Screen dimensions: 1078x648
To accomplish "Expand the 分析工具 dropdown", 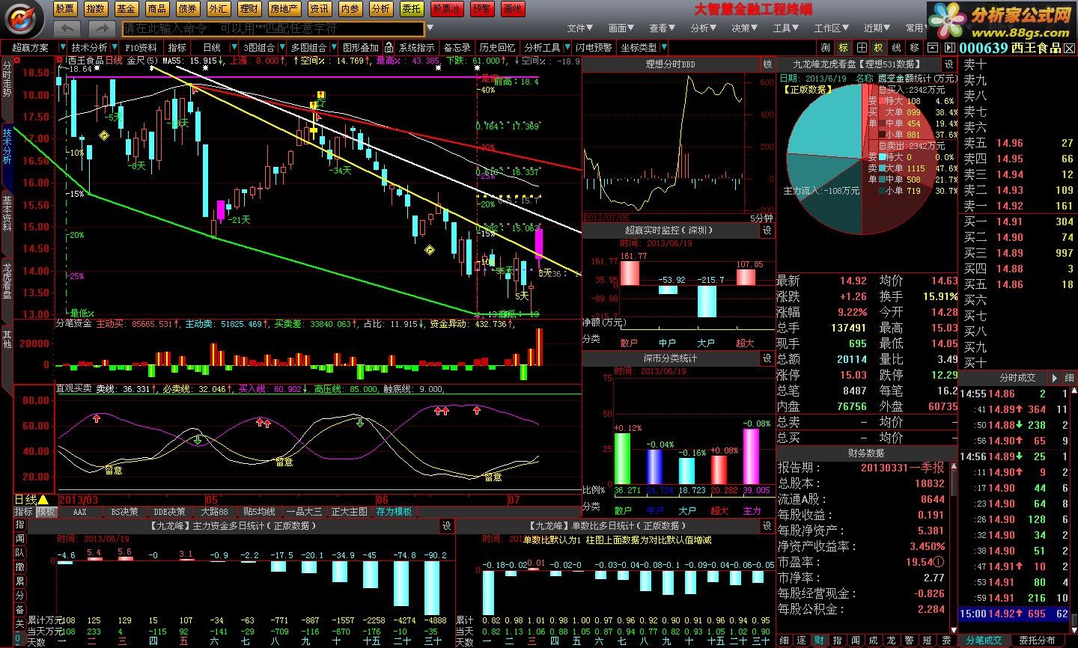I will pos(567,47).
